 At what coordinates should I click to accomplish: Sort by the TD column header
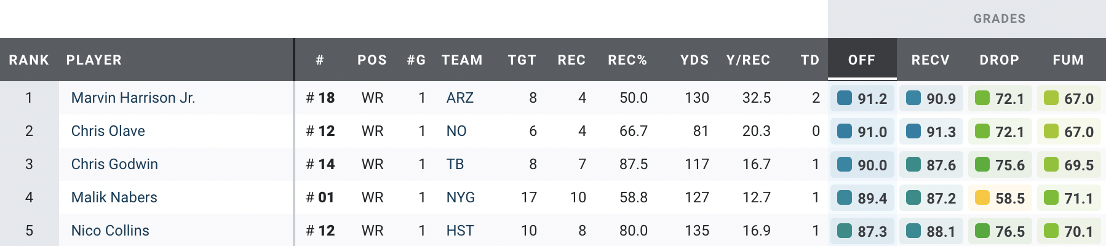click(x=810, y=60)
